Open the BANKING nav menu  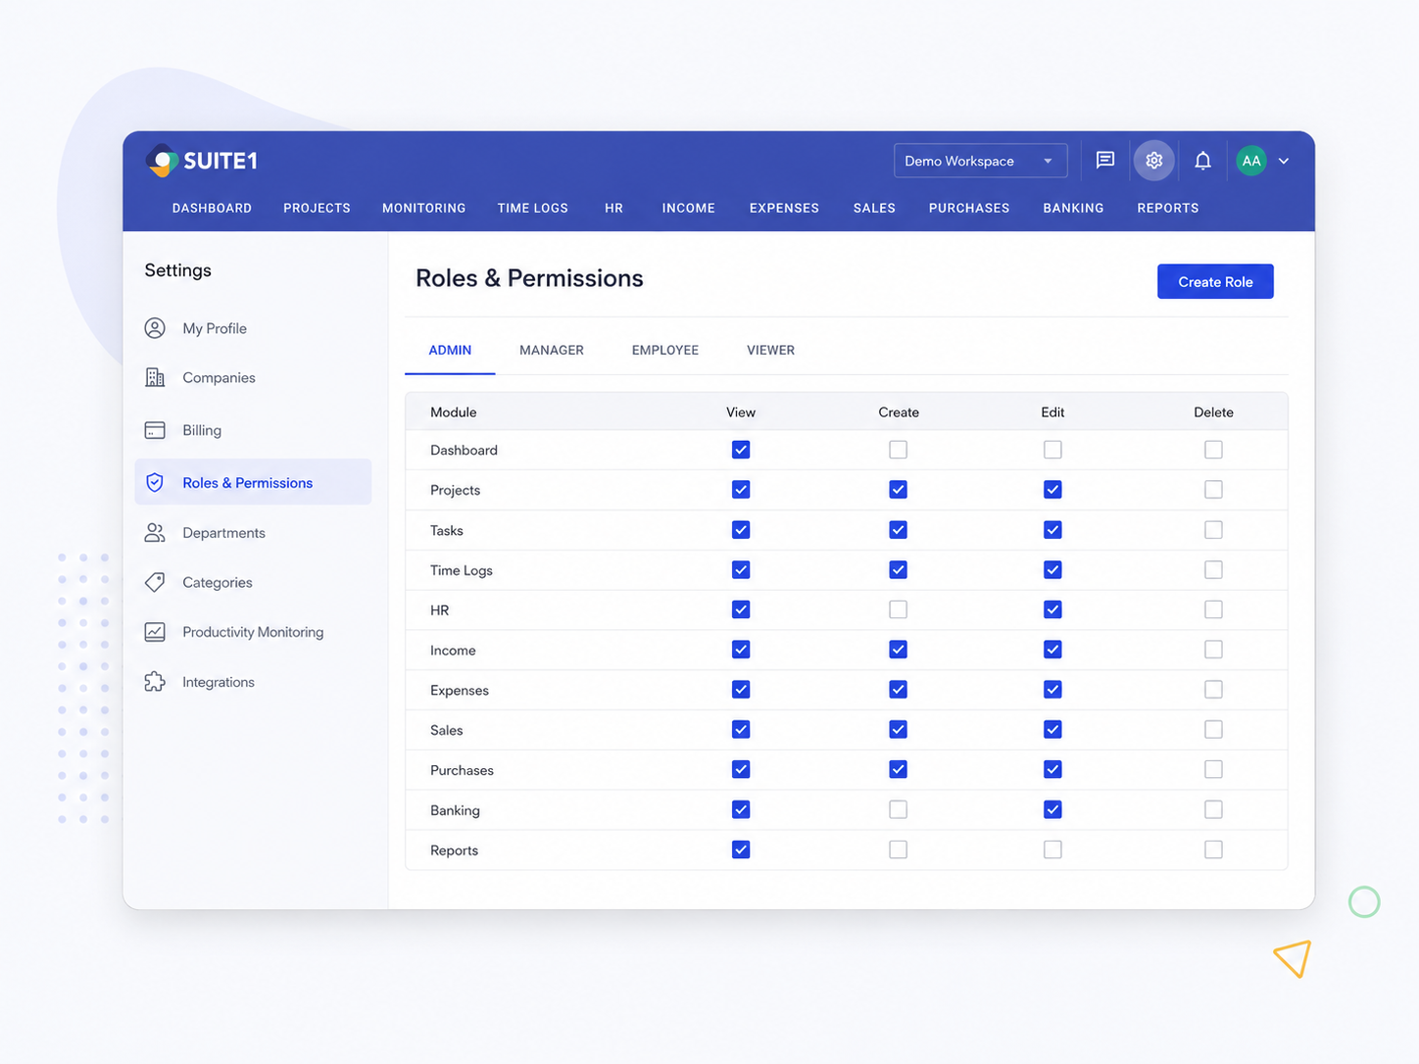coord(1073,208)
